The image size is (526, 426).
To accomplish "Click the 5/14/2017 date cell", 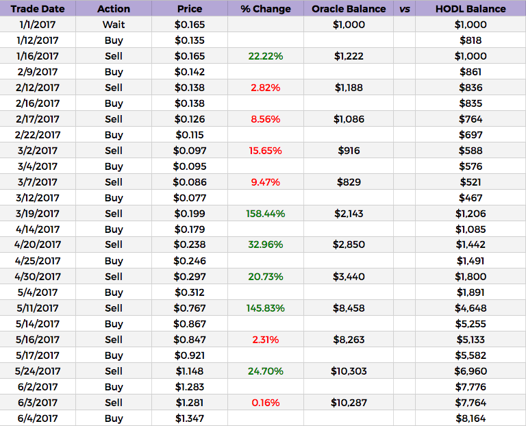I will [38, 324].
